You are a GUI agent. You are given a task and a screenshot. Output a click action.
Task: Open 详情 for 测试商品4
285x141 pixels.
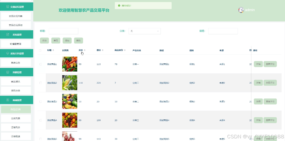coord(258,120)
